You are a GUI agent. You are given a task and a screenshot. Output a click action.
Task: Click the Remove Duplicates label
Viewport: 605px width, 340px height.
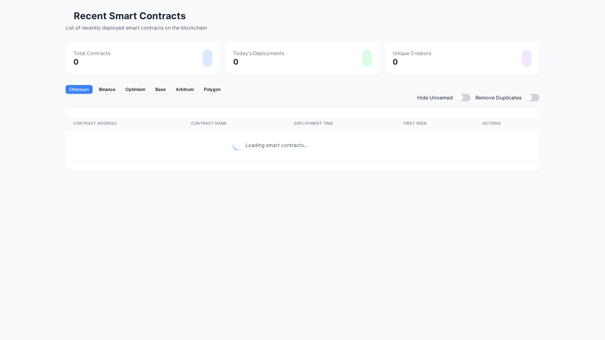(x=498, y=98)
